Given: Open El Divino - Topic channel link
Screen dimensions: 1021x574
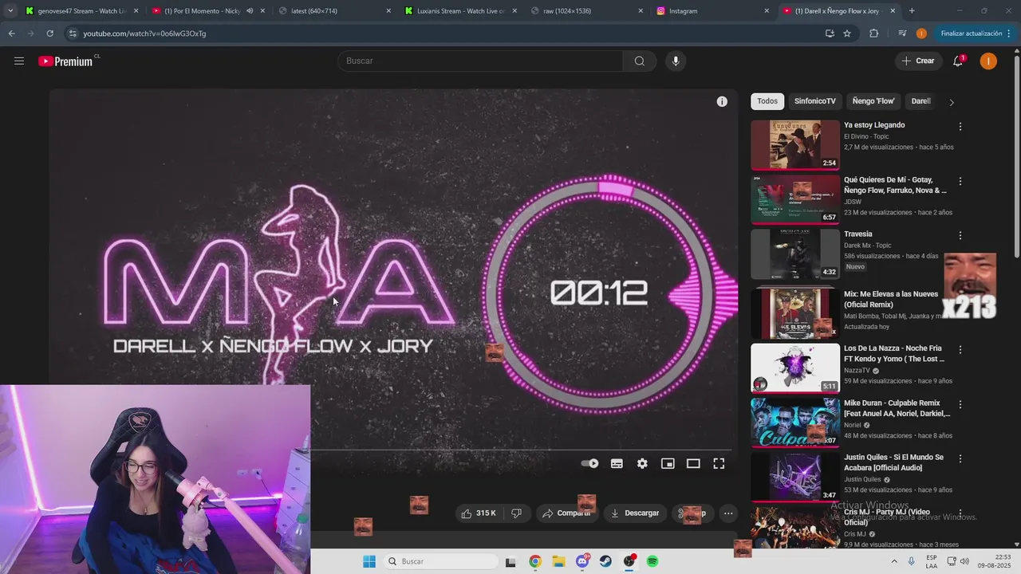Looking at the screenshot, I should (866, 136).
